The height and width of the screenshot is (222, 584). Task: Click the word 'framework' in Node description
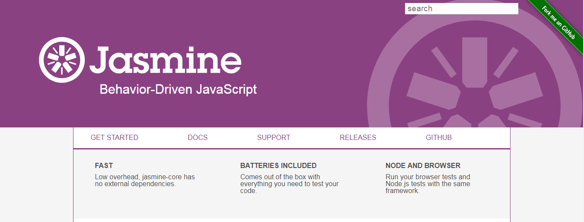[402, 190]
